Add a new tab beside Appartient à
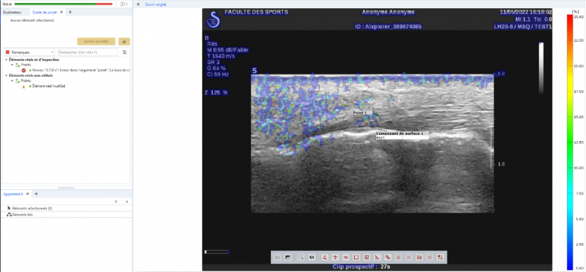Image resolution: width=586 pixels, height=272 pixels. tap(36, 194)
